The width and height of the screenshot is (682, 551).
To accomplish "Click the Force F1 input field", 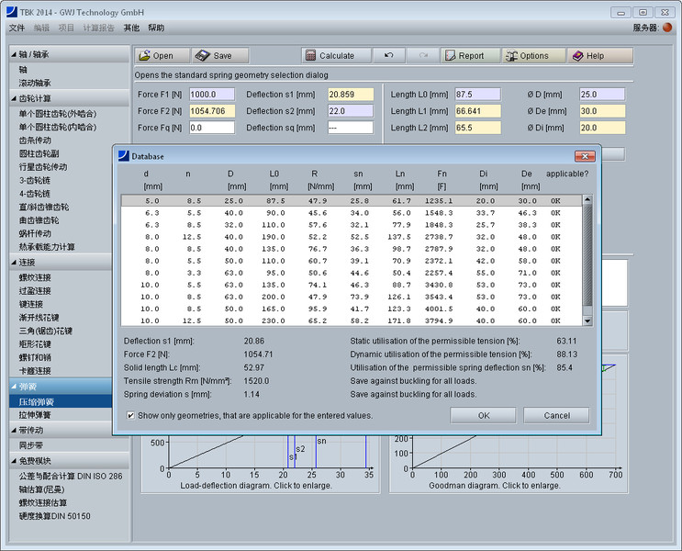I will [x=212, y=95].
